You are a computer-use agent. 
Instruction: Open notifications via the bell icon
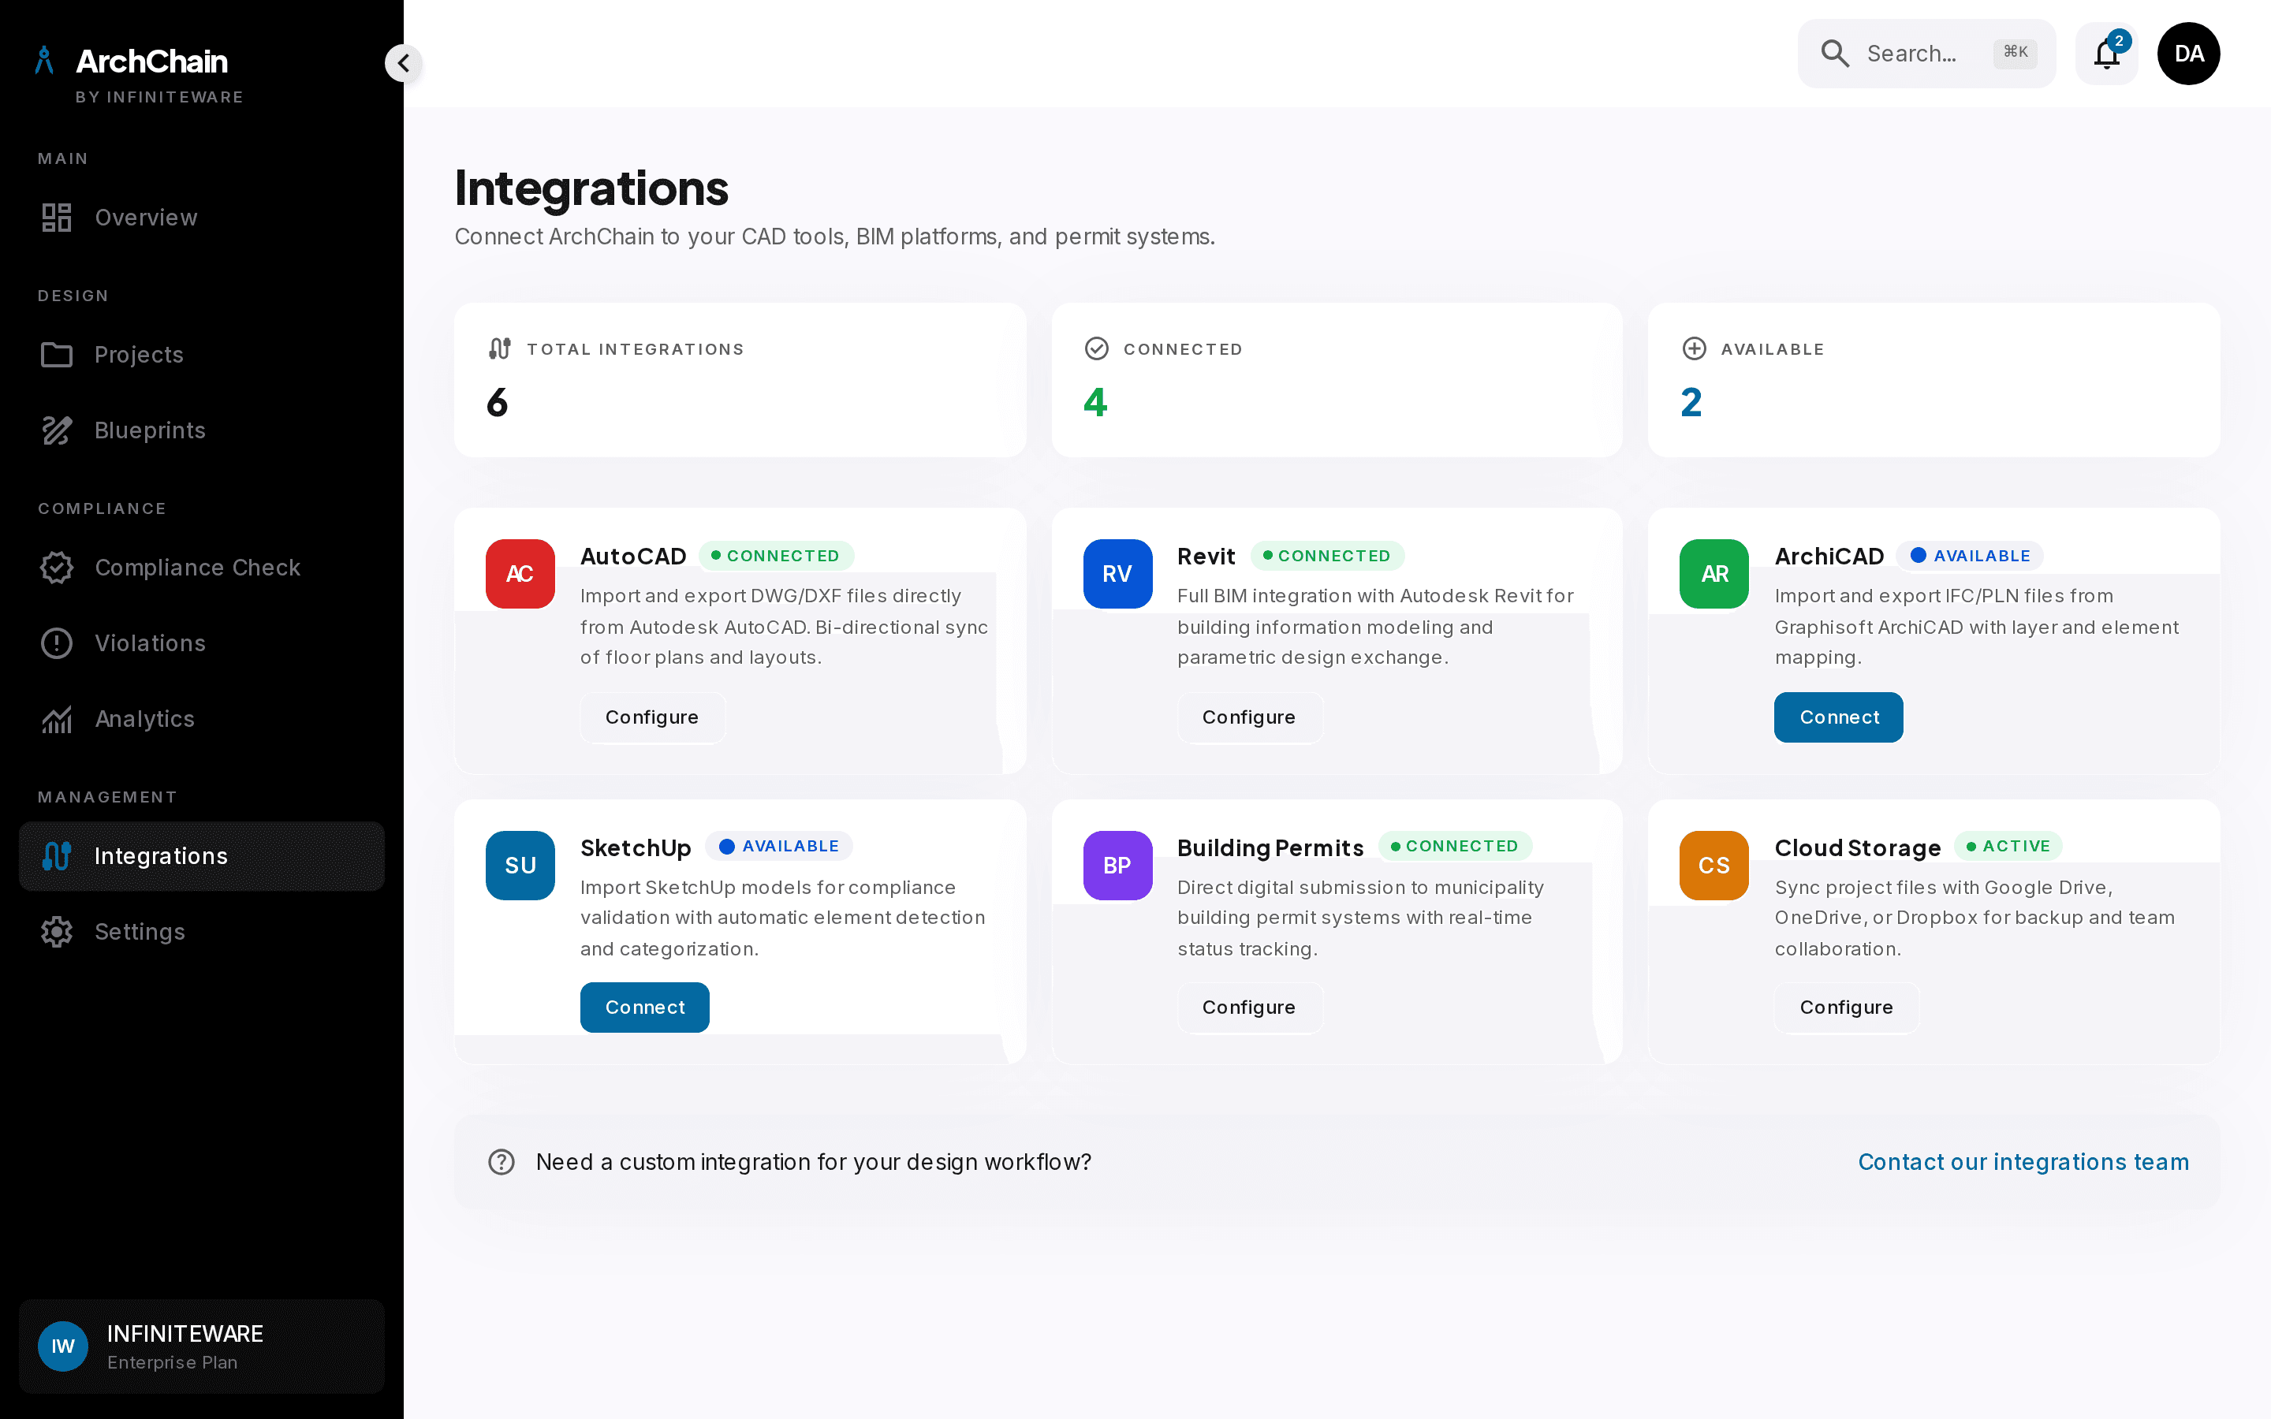(x=2106, y=54)
